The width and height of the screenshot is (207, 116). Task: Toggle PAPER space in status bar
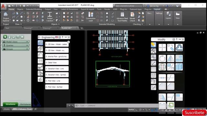pyautogui.click(x=131, y=110)
